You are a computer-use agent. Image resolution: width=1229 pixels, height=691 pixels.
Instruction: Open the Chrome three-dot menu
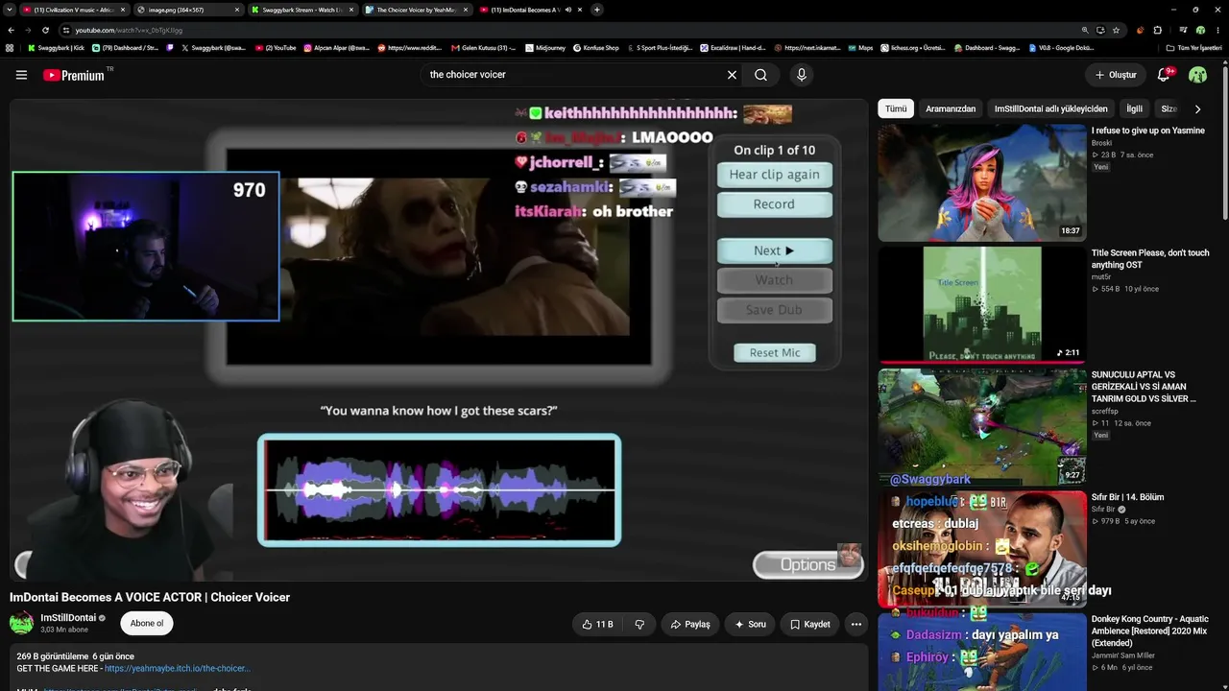click(1217, 30)
